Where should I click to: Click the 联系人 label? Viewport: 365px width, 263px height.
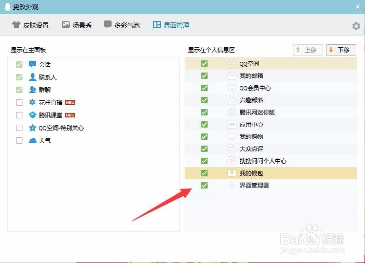point(48,77)
